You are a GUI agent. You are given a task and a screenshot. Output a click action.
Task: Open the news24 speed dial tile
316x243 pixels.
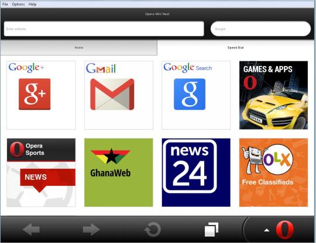[196, 172]
